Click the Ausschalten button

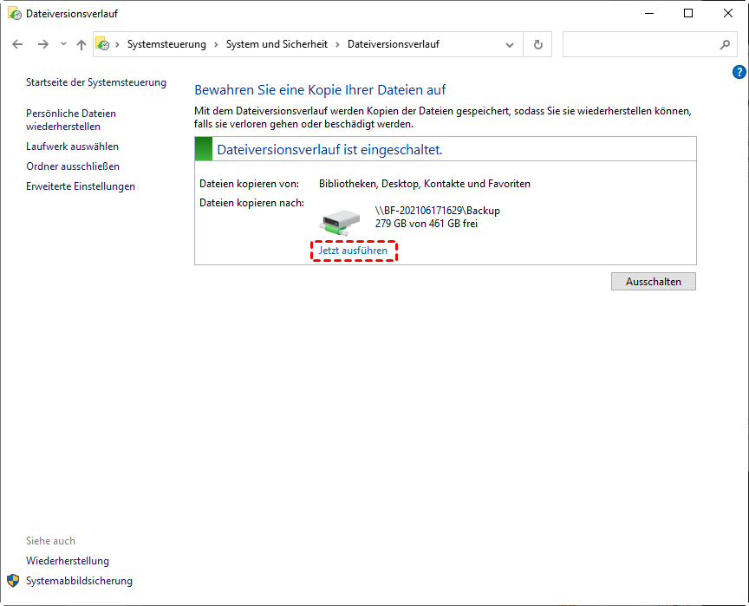tap(654, 281)
